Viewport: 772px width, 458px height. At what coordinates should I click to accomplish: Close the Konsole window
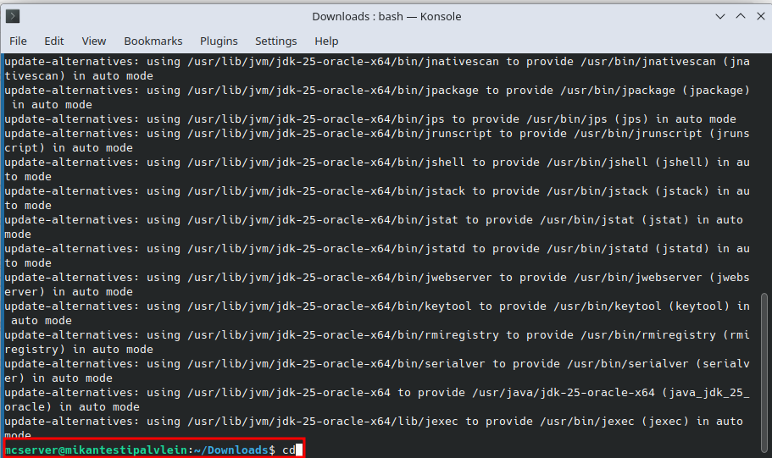[x=758, y=16]
